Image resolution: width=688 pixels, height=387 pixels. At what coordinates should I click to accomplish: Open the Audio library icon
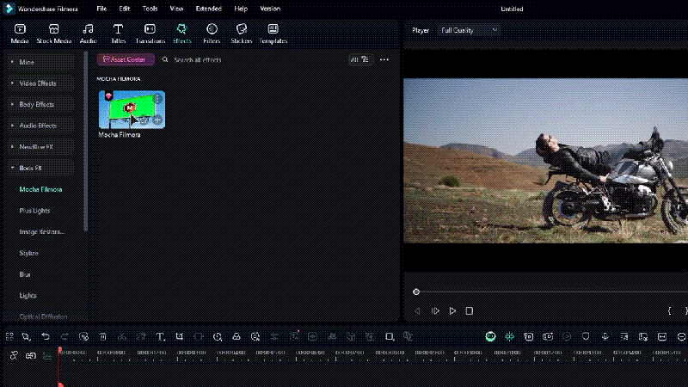tap(88, 29)
